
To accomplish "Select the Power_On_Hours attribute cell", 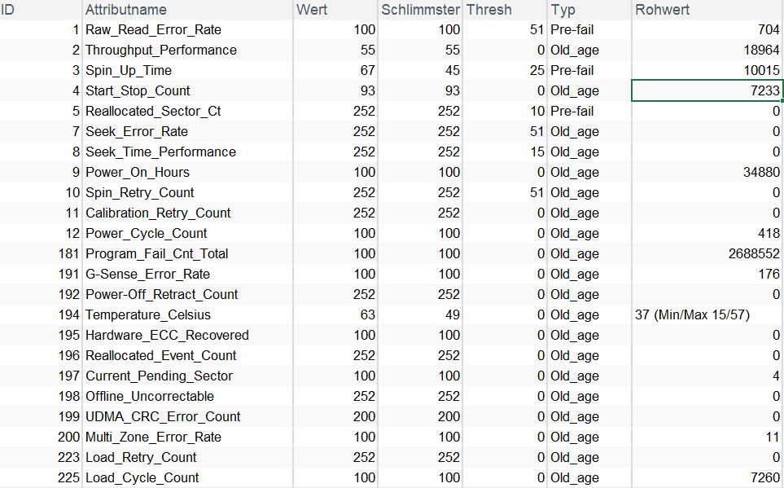I will [x=138, y=173].
